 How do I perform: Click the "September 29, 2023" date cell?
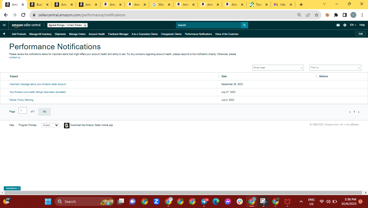click(x=232, y=84)
